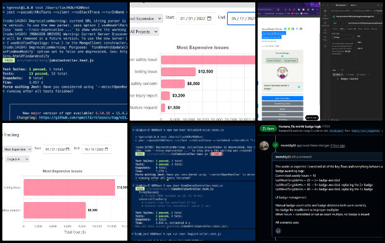The width and height of the screenshot is (385, 243).
Task: Click the pull request title 'Fix minHr badge logic'
Action: click(304, 126)
